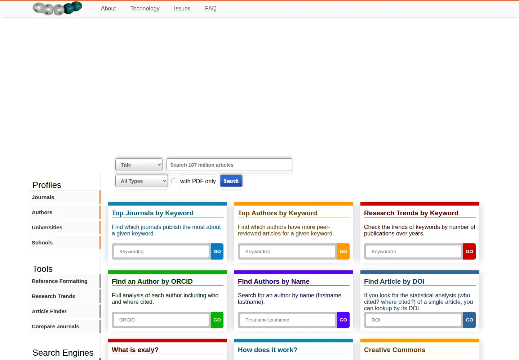Viewport: 519px width, 360px height.
Task: Open the FAQ page
Action: click(211, 8)
